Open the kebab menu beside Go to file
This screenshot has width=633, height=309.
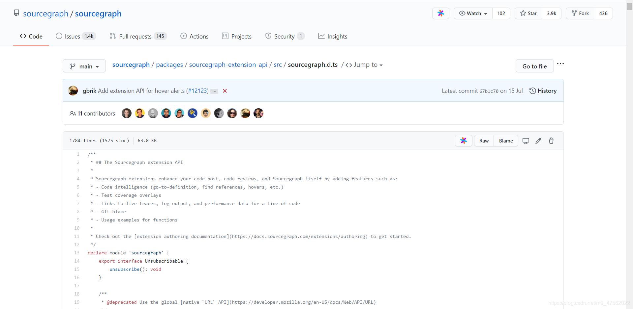pyautogui.click(x=560, y=64)
